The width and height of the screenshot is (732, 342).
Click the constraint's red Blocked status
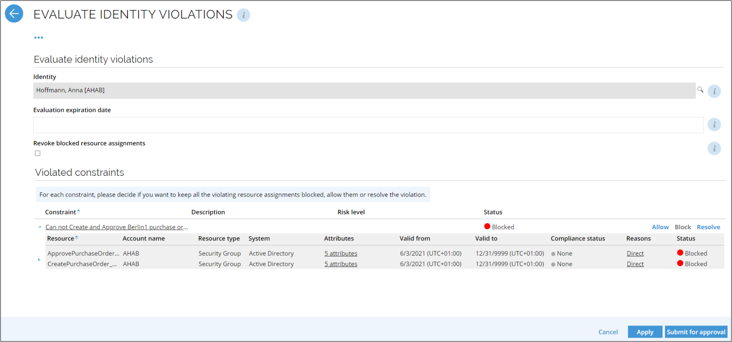499,227
